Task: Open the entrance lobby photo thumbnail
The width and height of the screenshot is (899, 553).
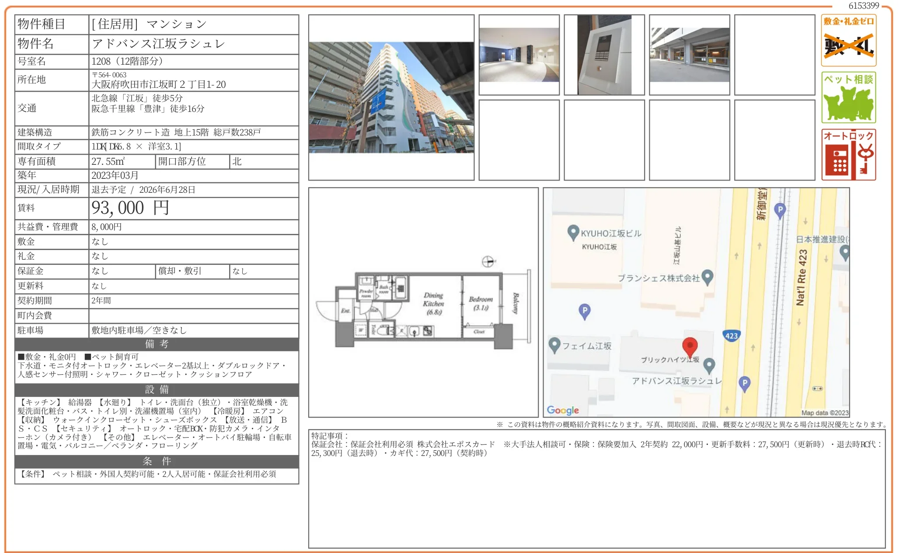Action: click(x=519, y=55)
